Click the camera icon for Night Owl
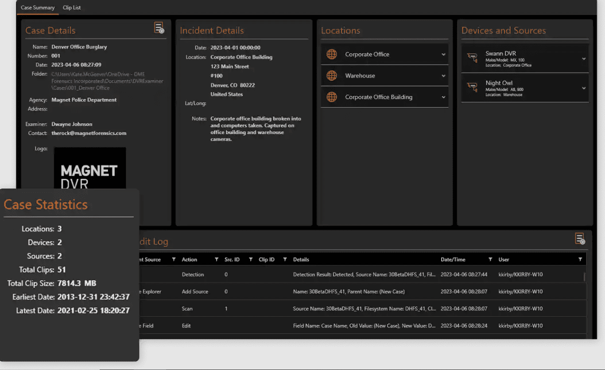Viewport: 605px width, 370px height. 473,88
